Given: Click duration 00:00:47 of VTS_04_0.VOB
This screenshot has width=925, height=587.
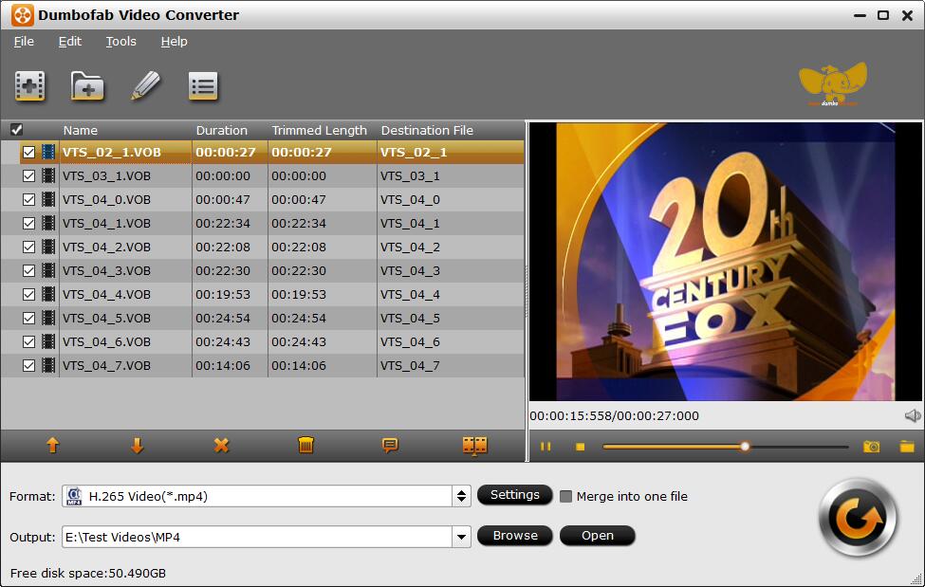Looking at the screenshot, I should coord(223,200).
